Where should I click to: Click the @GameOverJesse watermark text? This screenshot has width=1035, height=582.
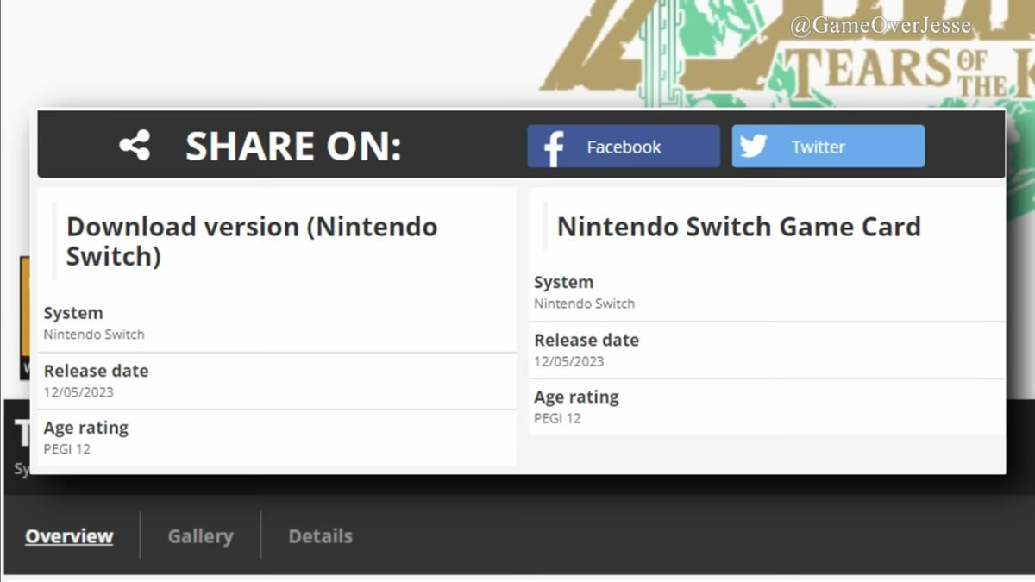[x=881, y=25]
